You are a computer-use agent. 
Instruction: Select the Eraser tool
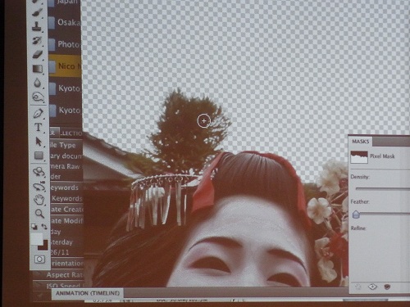click(38, 54)
